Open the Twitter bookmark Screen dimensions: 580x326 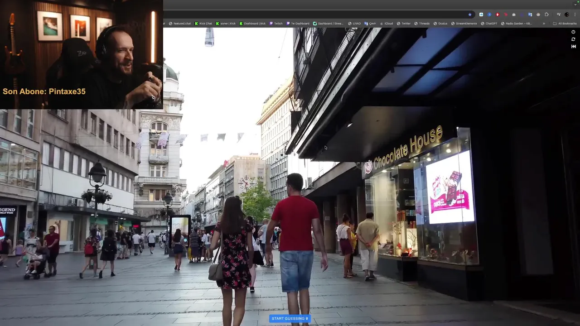(403, 24)
